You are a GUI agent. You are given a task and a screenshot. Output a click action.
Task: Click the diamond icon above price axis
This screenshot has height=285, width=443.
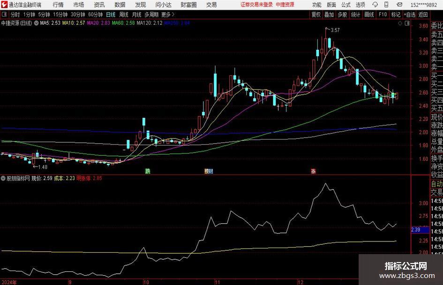tap(400, 23)
